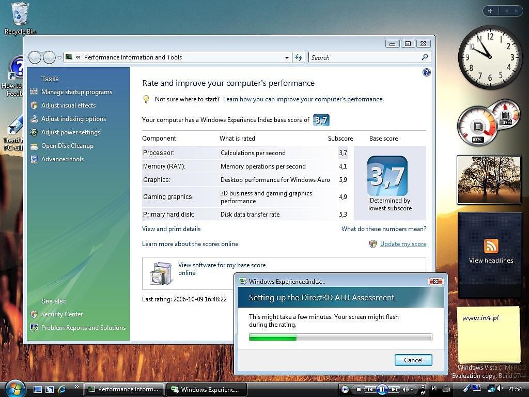The height and width of the screenshot is (397, 529).
Task: Open the recent pages dropdown arrow
Action: [60, 57]
